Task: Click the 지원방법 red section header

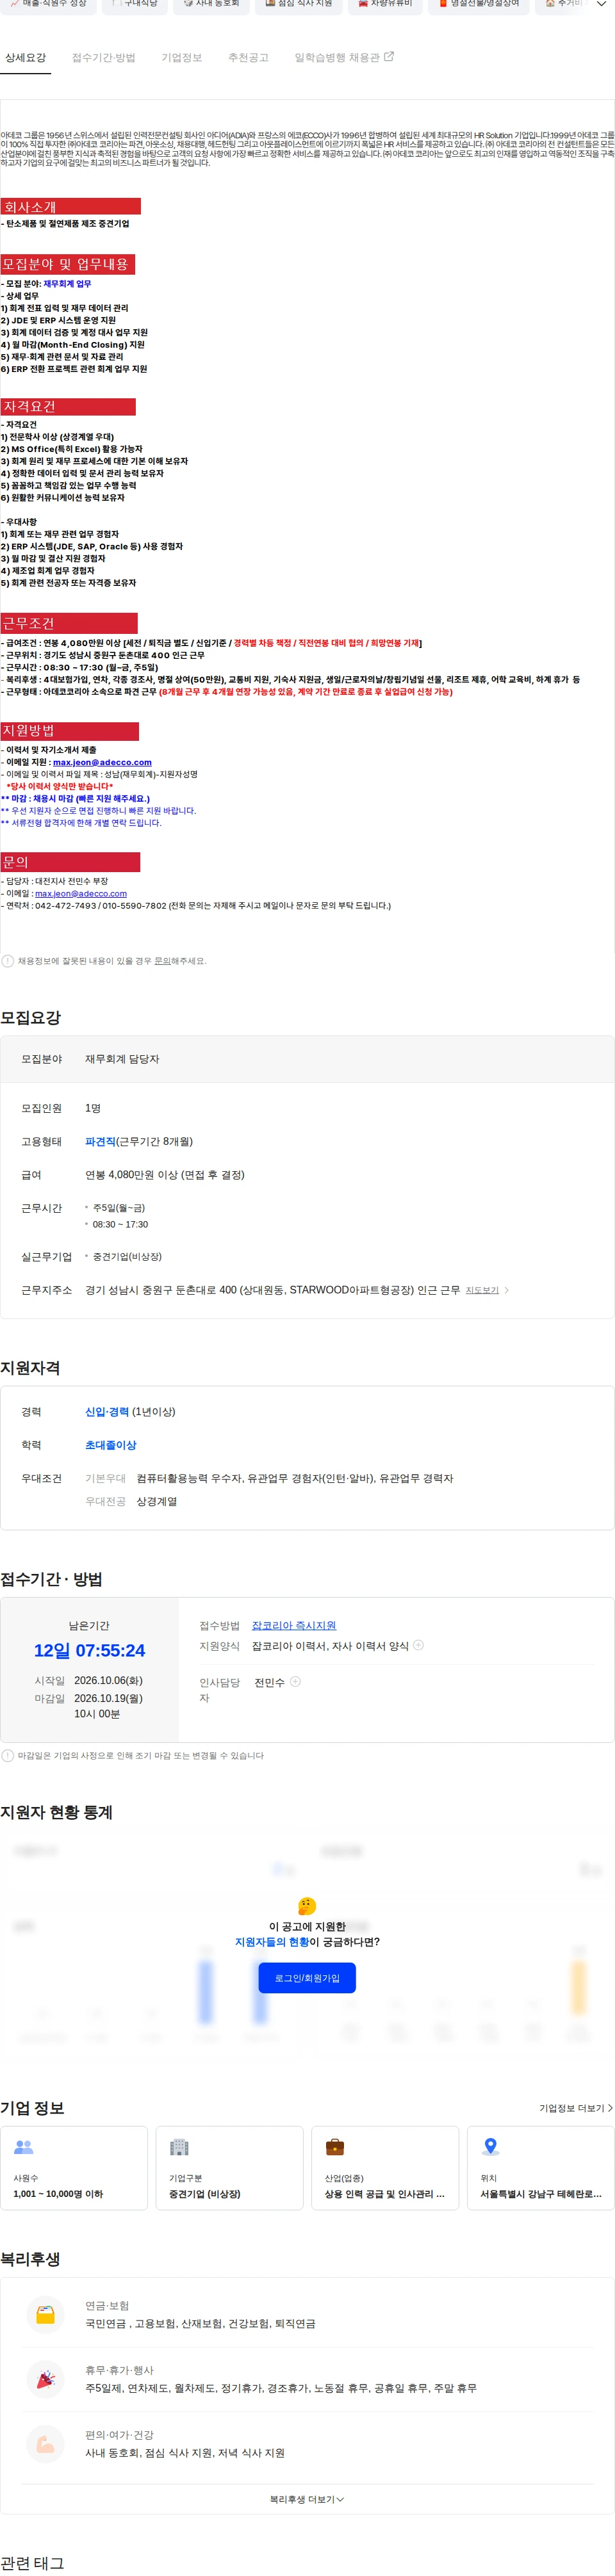Action: point(69,731)
